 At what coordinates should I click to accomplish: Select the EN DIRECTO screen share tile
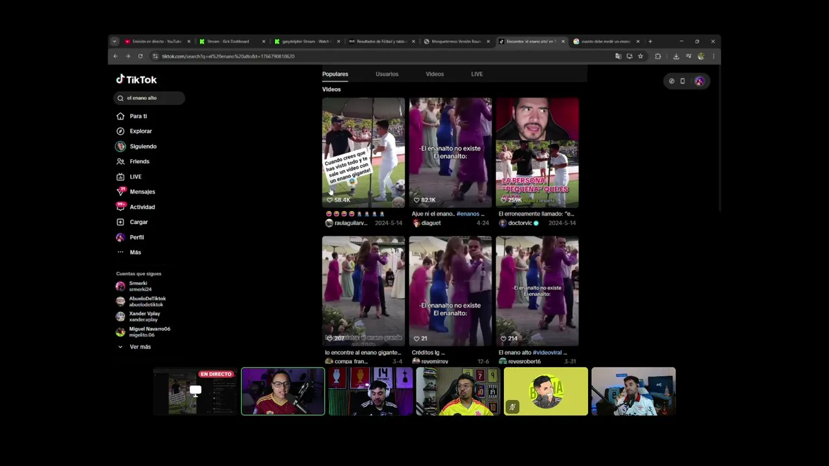(195, 392)
